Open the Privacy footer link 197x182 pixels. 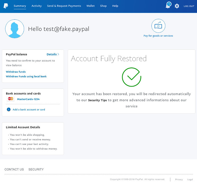(x=179, y=179)
